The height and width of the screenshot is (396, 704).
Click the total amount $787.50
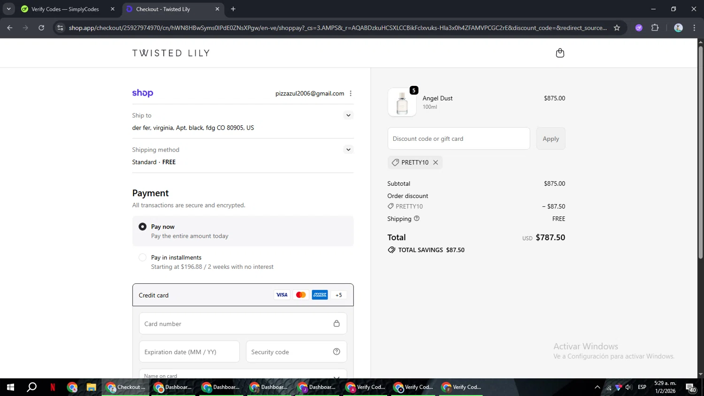click(x=550, y=237)
